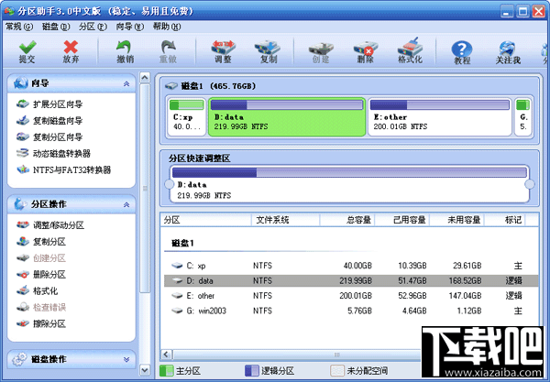Click the 未分配空间 legend swatch
This screenshot has width=550, height=382.
[337, 371]
